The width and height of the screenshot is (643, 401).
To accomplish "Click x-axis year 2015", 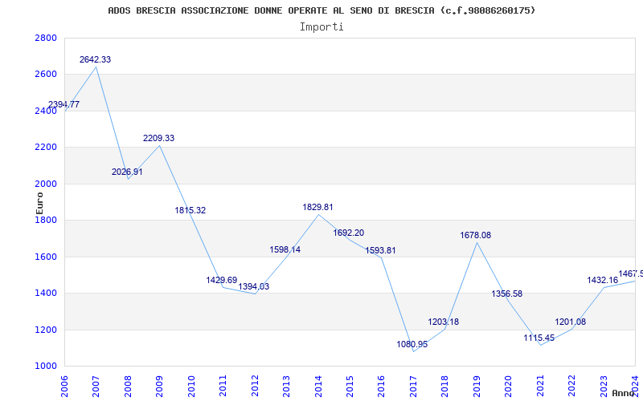I will pos(350,386).
